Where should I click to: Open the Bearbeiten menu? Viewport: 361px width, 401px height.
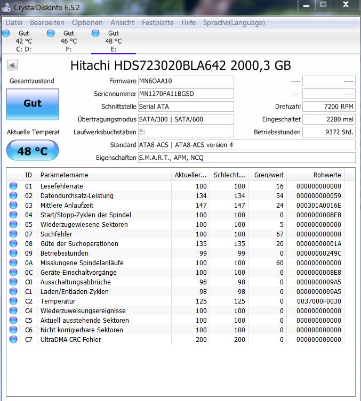(x=47, y=22)
